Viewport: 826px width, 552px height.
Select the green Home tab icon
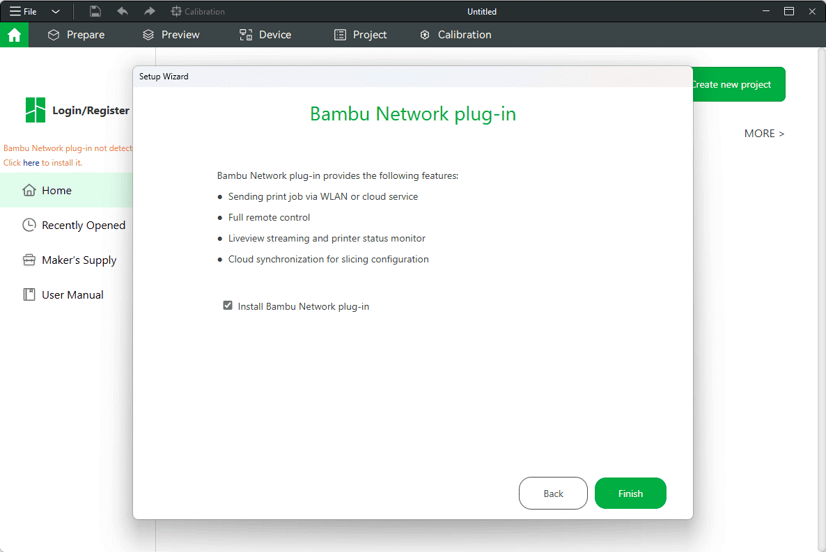click(14, 34)
